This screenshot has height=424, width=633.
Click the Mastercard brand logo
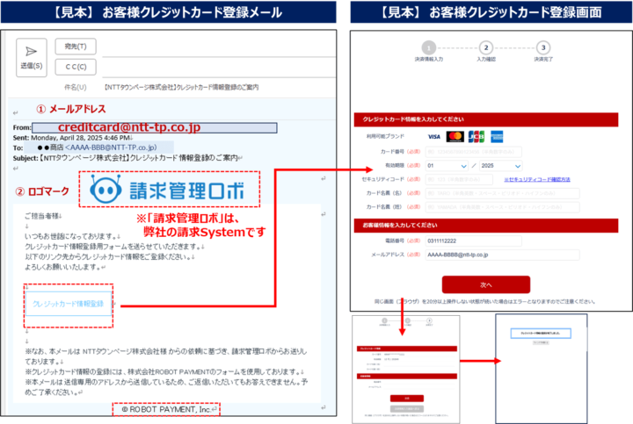tap(455, 137)
